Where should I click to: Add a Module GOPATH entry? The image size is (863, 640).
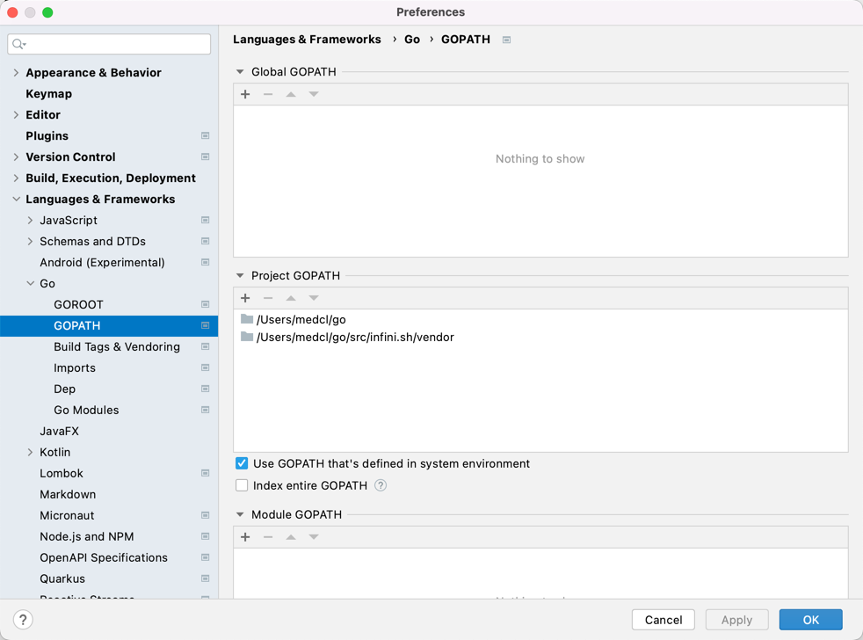tap(245, 537)
